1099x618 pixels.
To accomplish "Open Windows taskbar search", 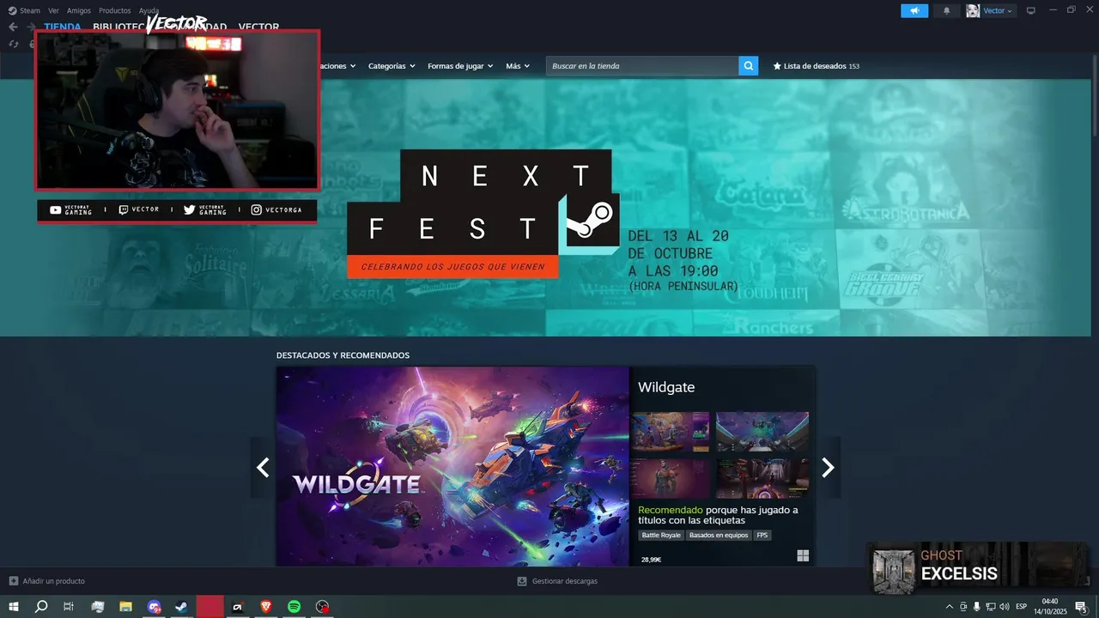I will click(x=41, y=607).
